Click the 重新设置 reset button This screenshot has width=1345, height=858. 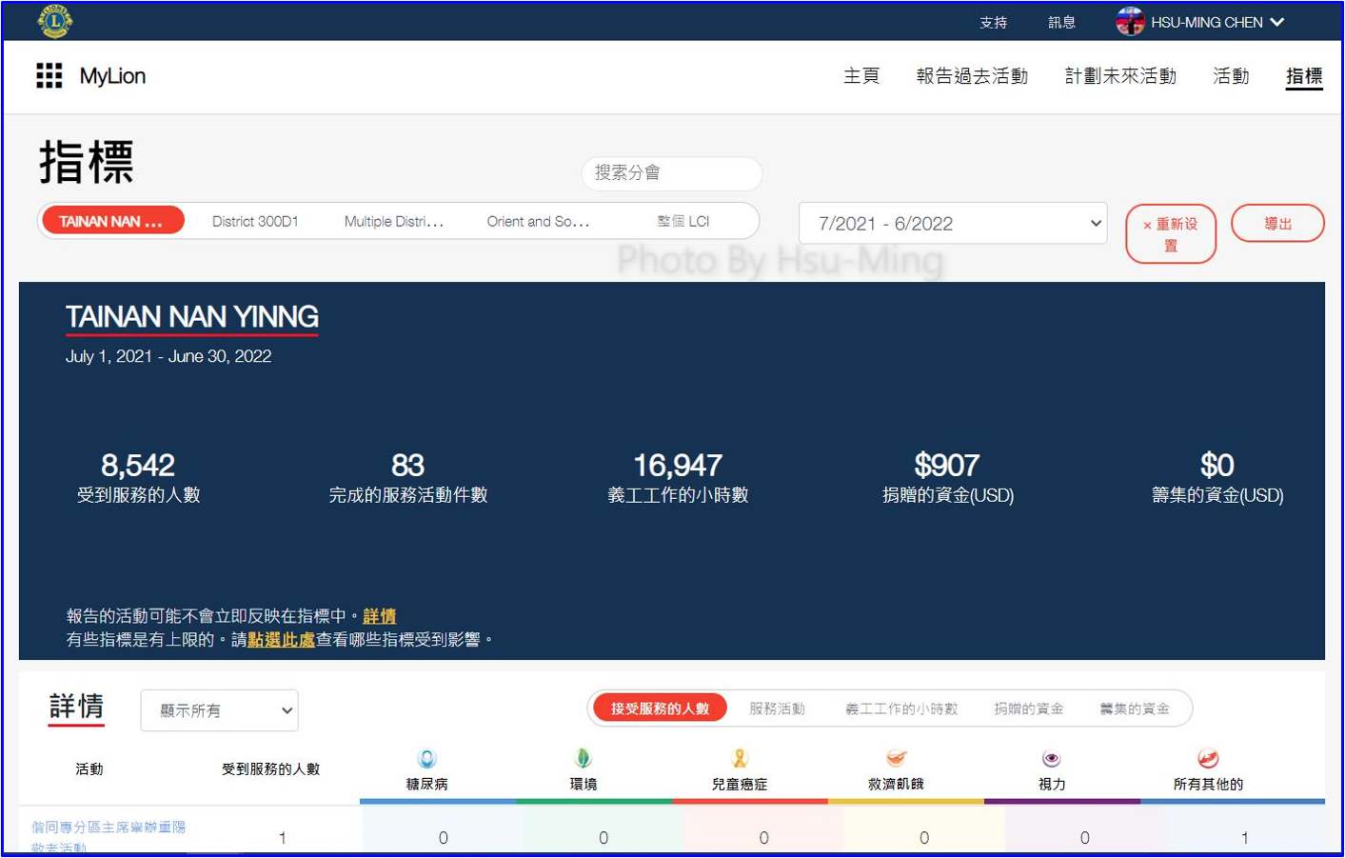point(1170,234)
